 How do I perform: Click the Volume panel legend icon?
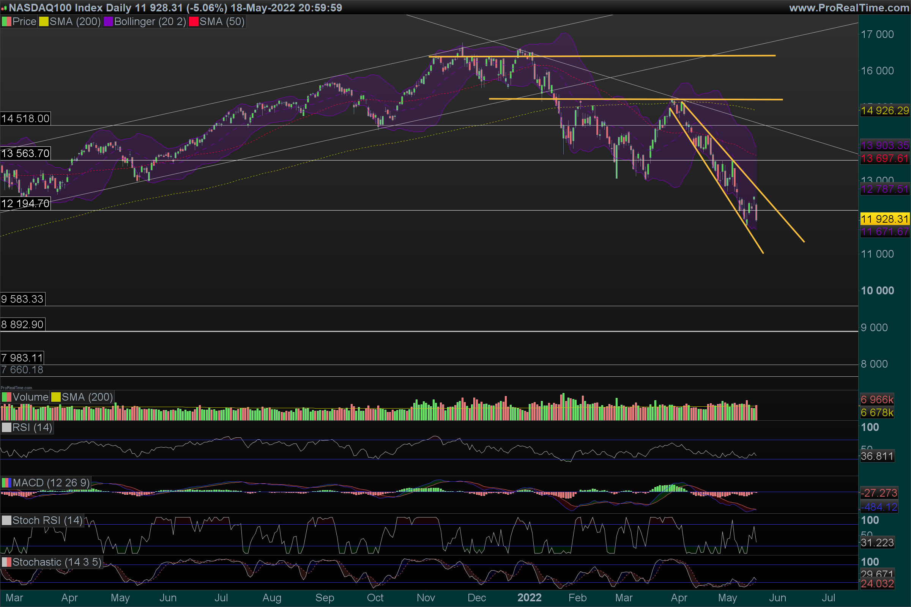click(x=6, y=397)
